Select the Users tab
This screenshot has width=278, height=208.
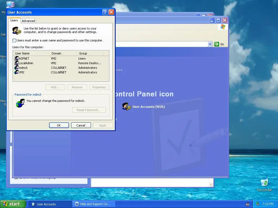pyautogui.click(x=14, y=20)
